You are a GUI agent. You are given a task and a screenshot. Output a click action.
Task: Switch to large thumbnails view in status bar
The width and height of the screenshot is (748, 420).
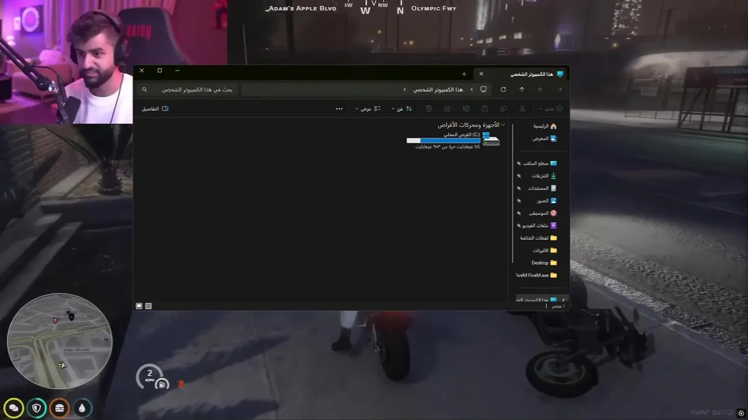[139, 306]
